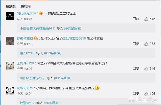Screen dimensions: 161x105
Task: Click member badge beside 都被你左右
Action: point(36,38)
